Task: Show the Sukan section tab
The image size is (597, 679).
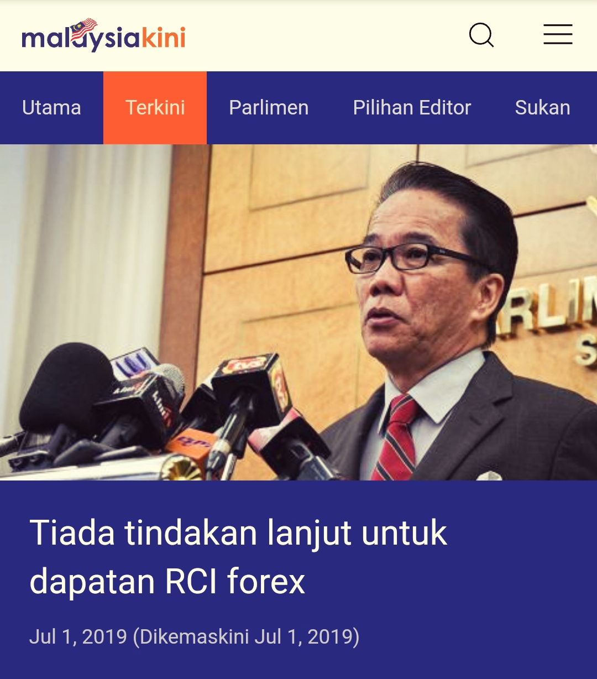Action: pyautogui.click(x=542, y=107)
